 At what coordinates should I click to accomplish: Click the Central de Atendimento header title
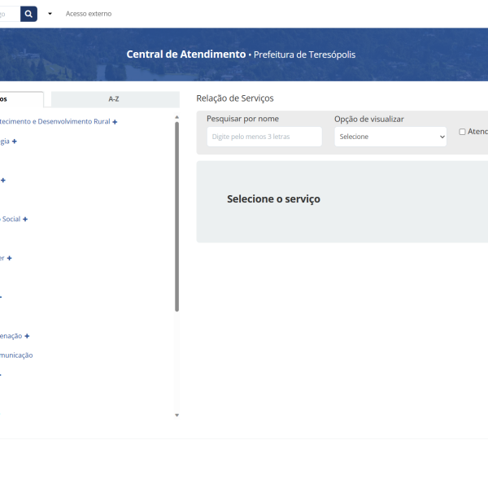coord(185,54)
